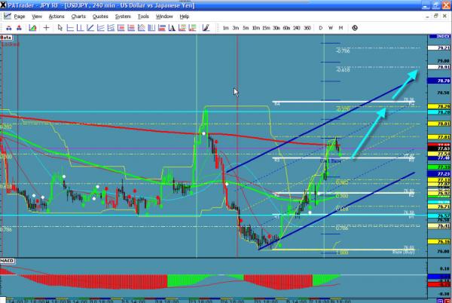Open the green and red bar chart icon
Screen dimensions: 452x303
click(x=32, y=28)
